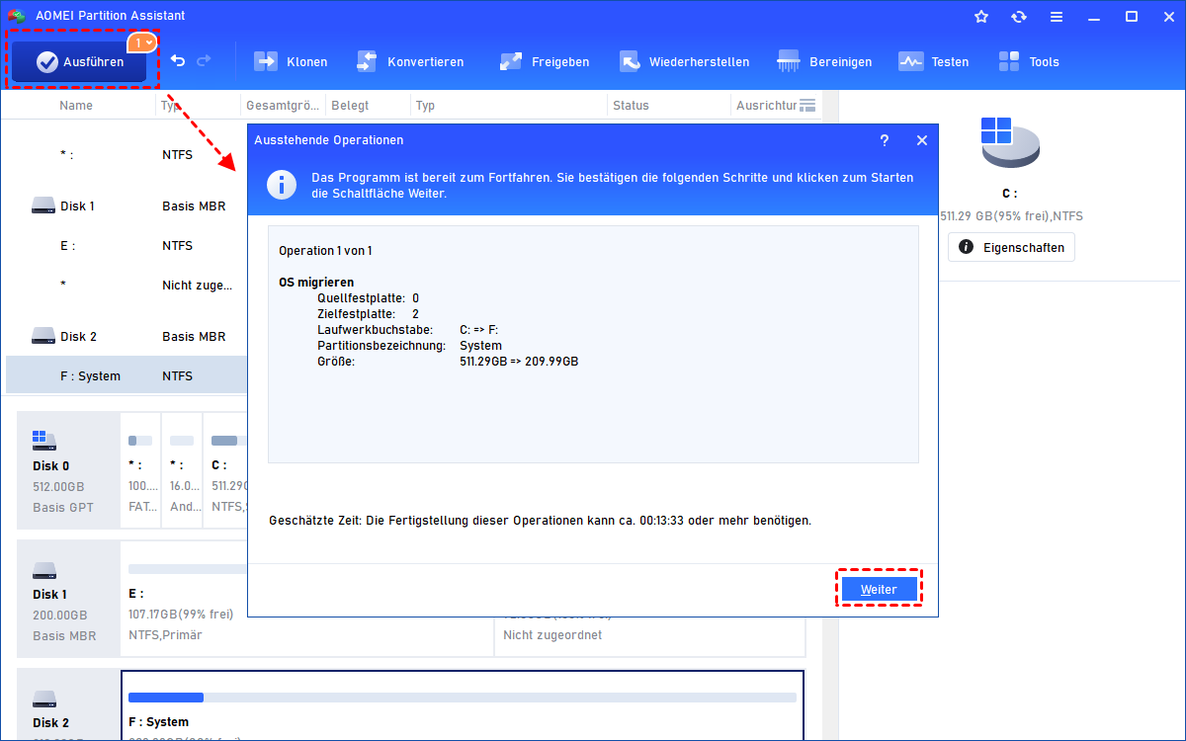
Task: Click the undo arrow icon
Action: [178, 61]
